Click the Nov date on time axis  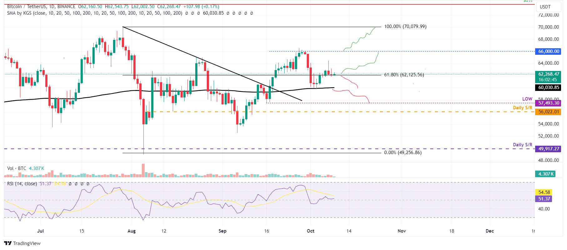click(402, 231)
